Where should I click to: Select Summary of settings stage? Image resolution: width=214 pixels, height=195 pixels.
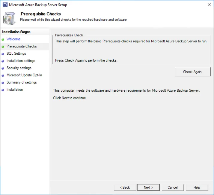coord(22,82)
